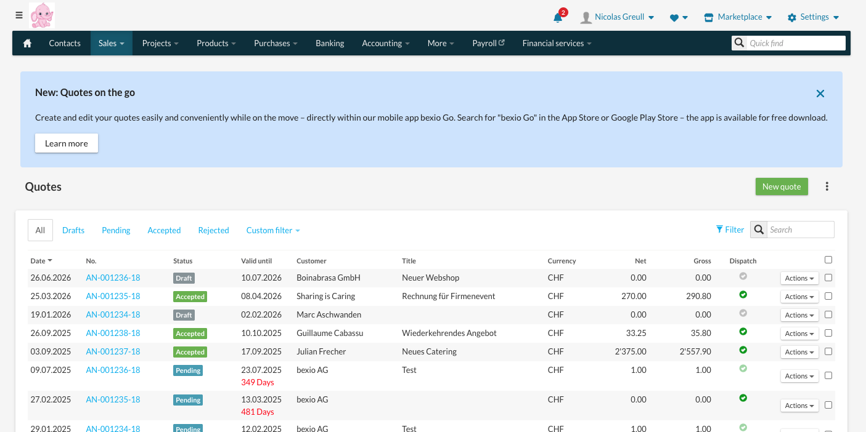Open Actions dropdown for Sharing is Caring
Viewport: 866px width, 432px height.
click(799, 297)
